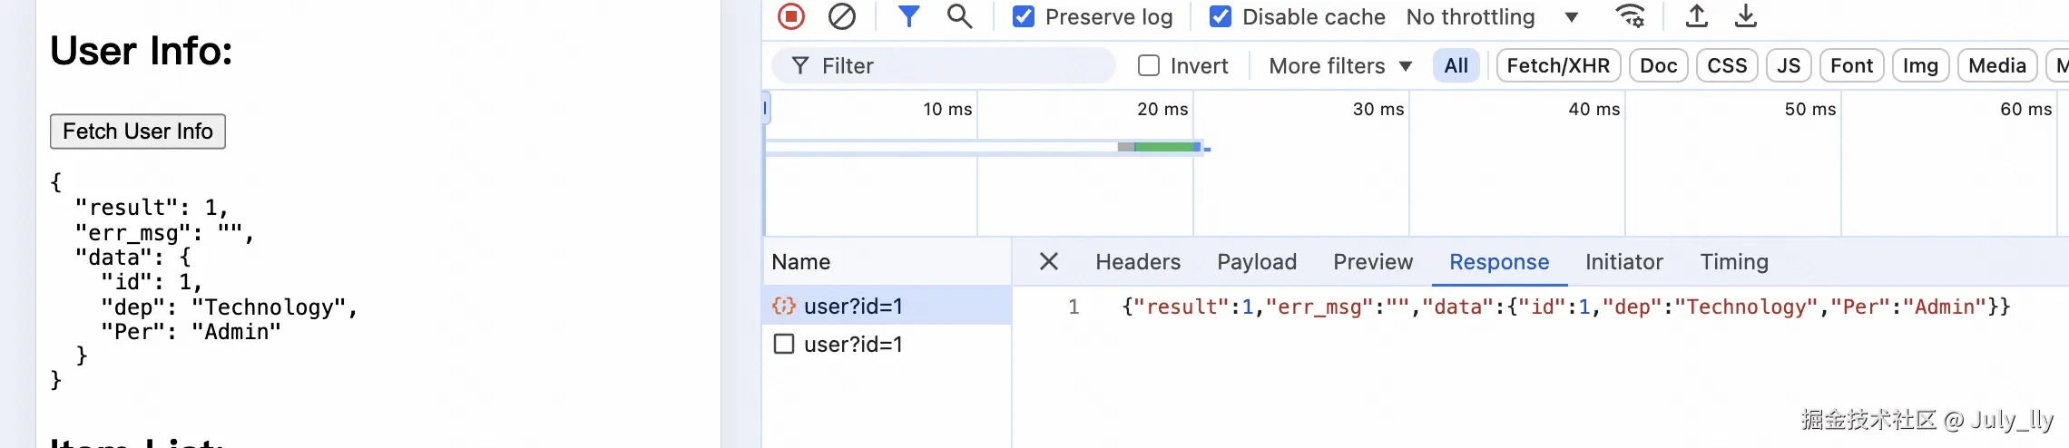This screenshot has height=448, width=2069.
Task: Open network search magnifier
Action: pos(959,16)
